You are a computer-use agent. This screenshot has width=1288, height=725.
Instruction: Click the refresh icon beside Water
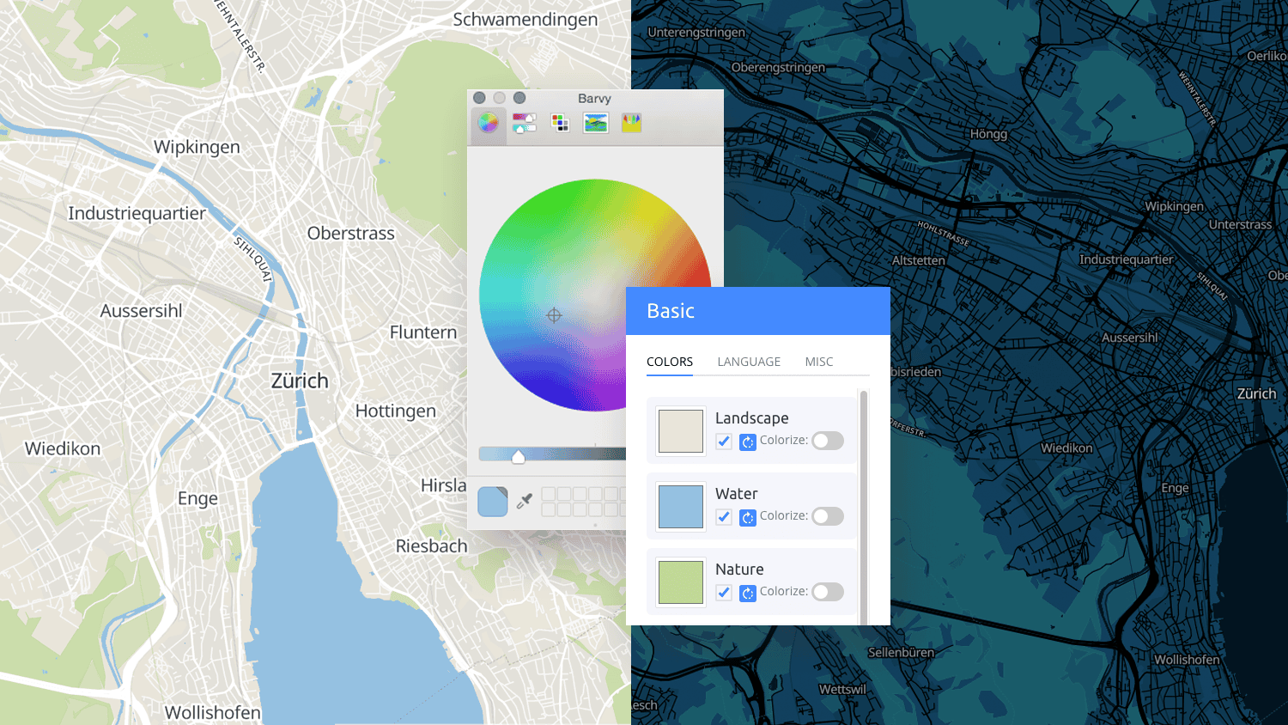tap(746, 516)
